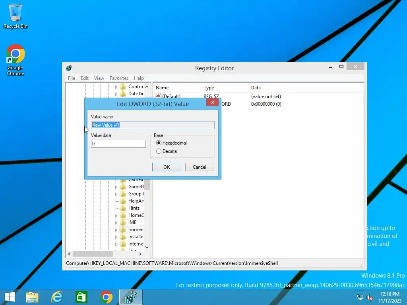Click the Value data input box
The width and height of the screenshot is (407, 305).
click(x=118, y=144)
